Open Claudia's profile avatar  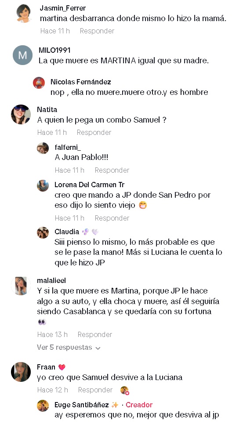[43, 232]
